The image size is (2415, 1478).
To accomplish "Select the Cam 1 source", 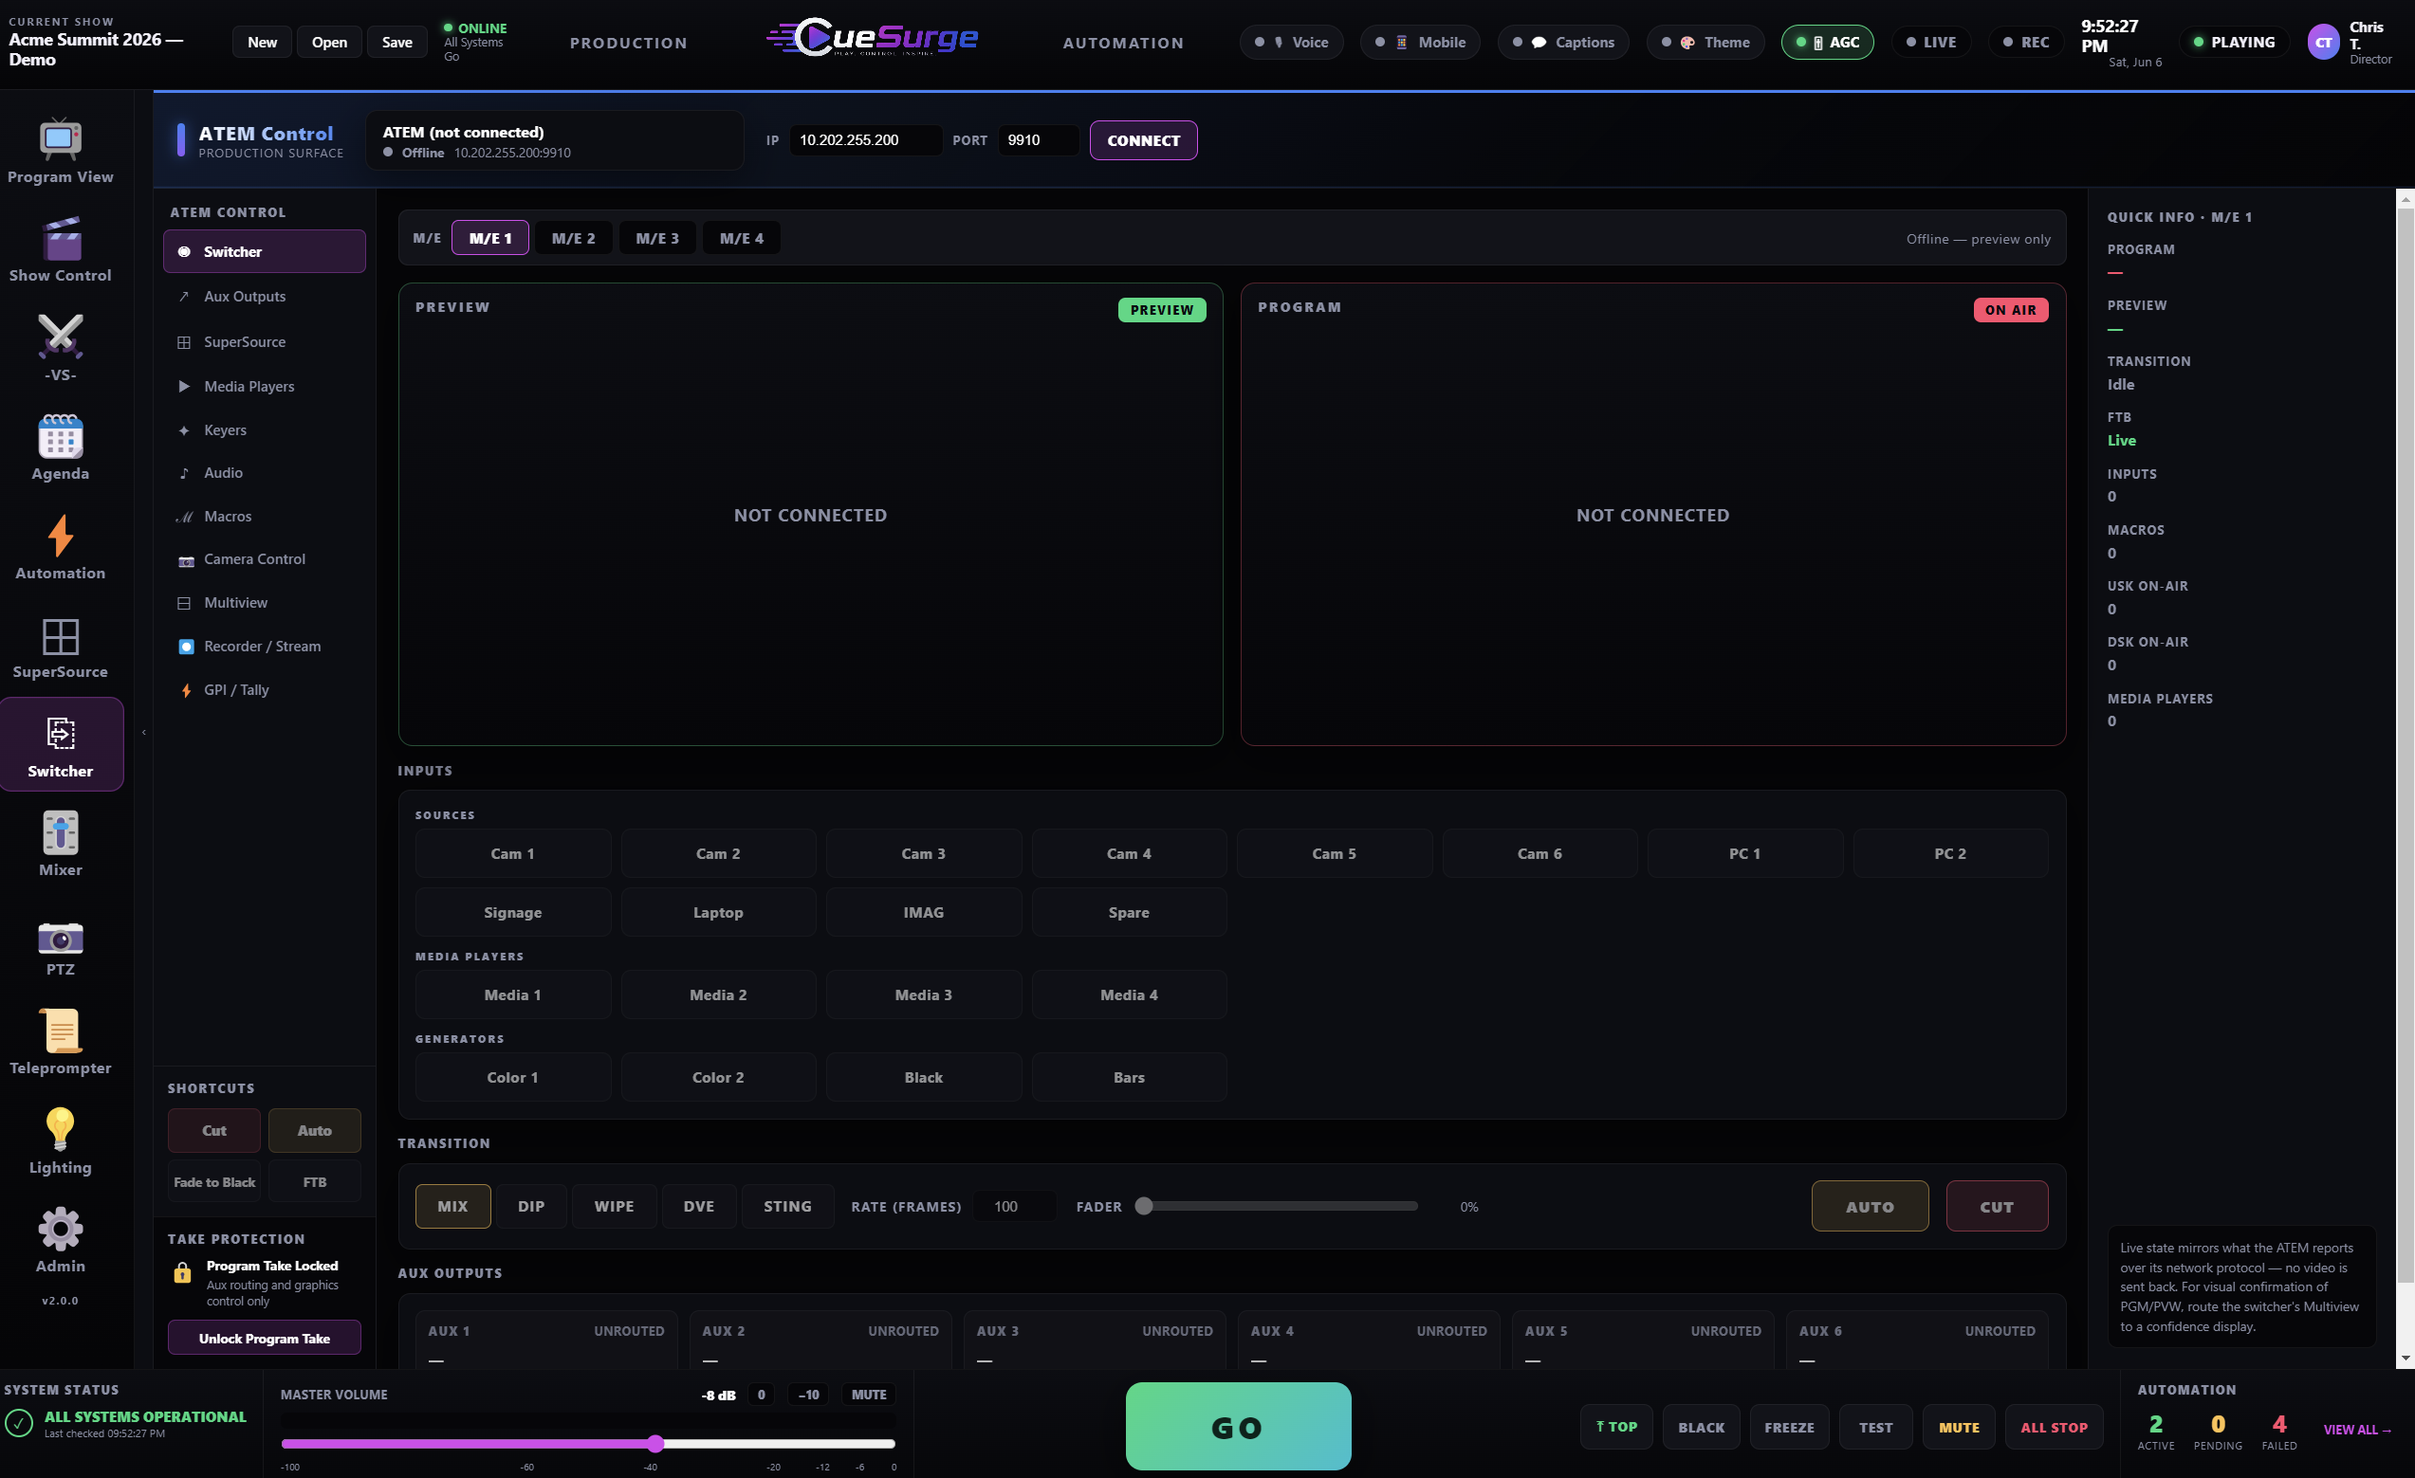I will click(x=512, y=854).
